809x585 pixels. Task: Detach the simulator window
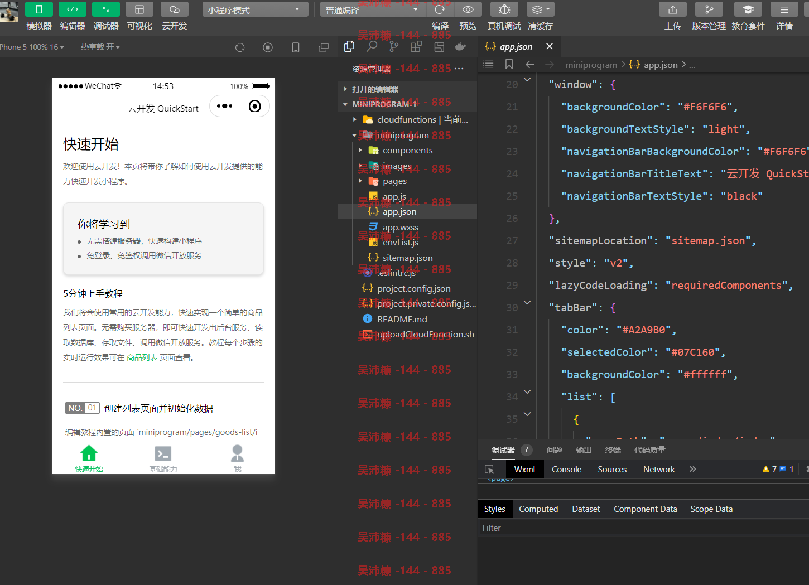point(324,47)
